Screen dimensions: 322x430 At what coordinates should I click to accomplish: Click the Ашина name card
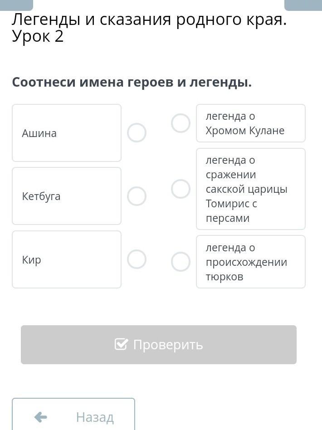67,133
